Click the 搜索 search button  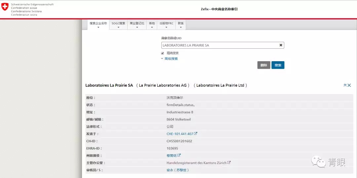click(x=278, y=65)
